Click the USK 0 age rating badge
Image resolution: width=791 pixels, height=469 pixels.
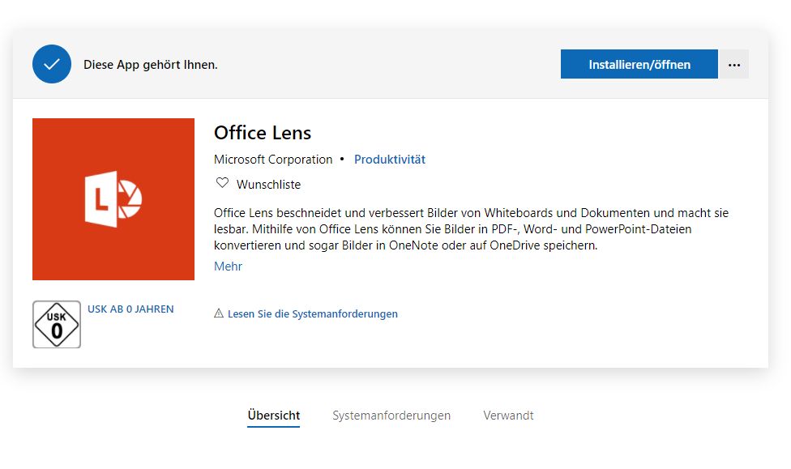57,324
